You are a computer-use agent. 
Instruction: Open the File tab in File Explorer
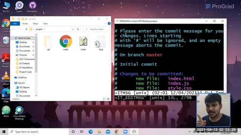point(15,24)
